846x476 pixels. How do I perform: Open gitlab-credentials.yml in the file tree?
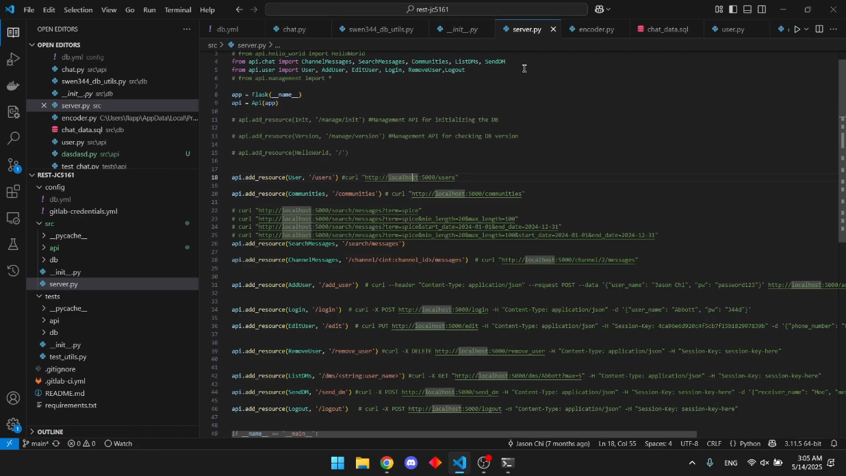113,211
